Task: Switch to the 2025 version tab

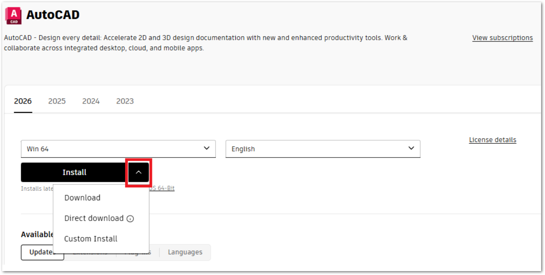Action: [57, 101]
